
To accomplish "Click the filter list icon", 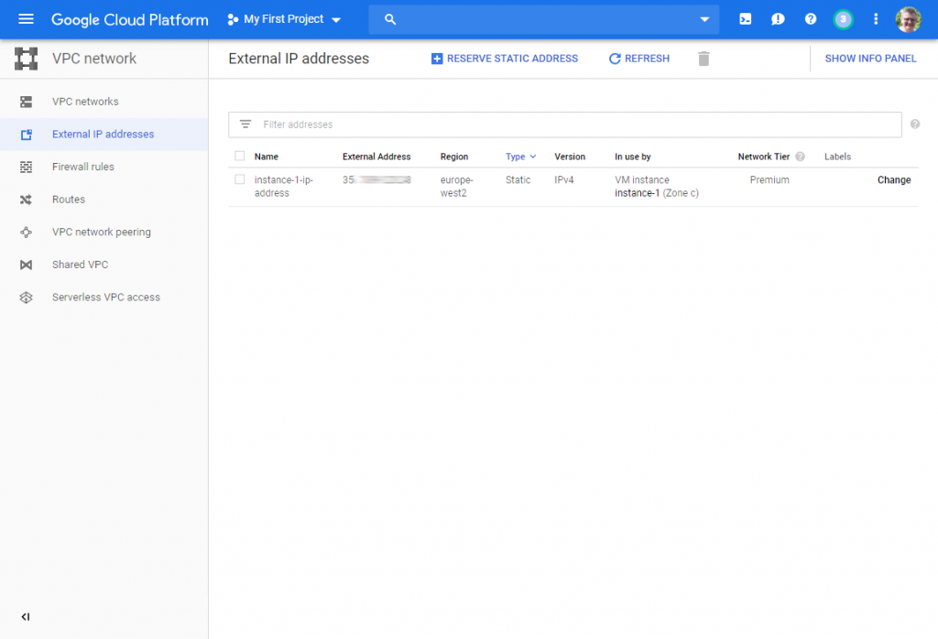I will (245, 125).
